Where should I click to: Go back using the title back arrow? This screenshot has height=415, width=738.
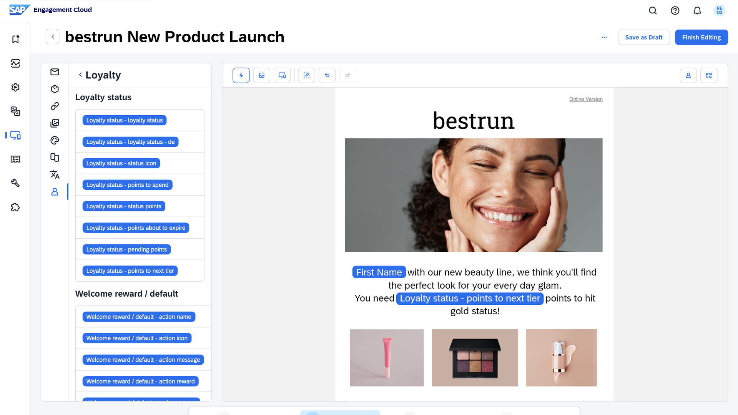(x=53, y=37)
